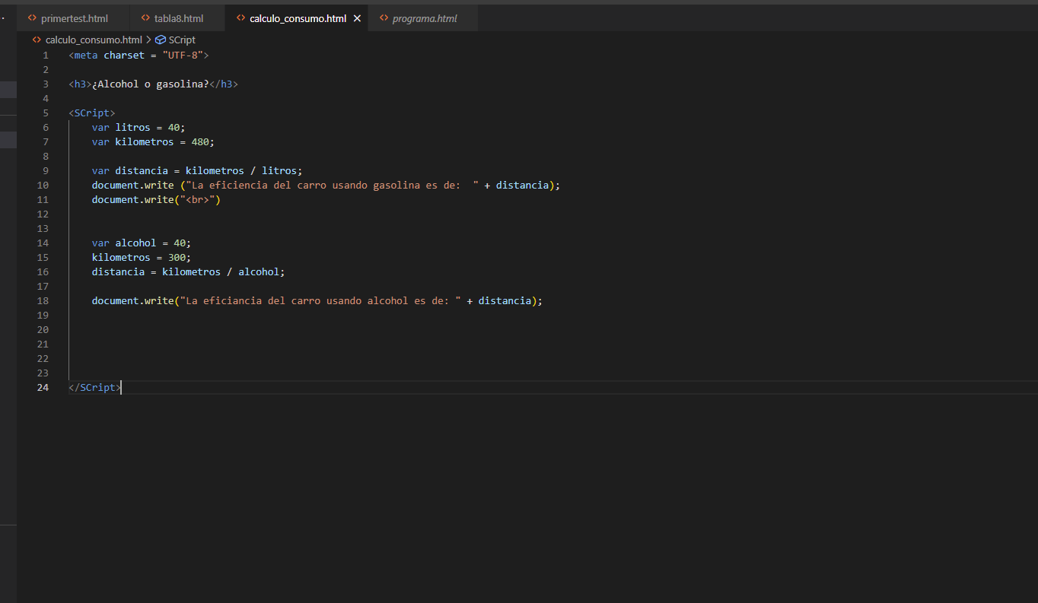Switch to the tabla8.html tab

click(x=178, y=18)
